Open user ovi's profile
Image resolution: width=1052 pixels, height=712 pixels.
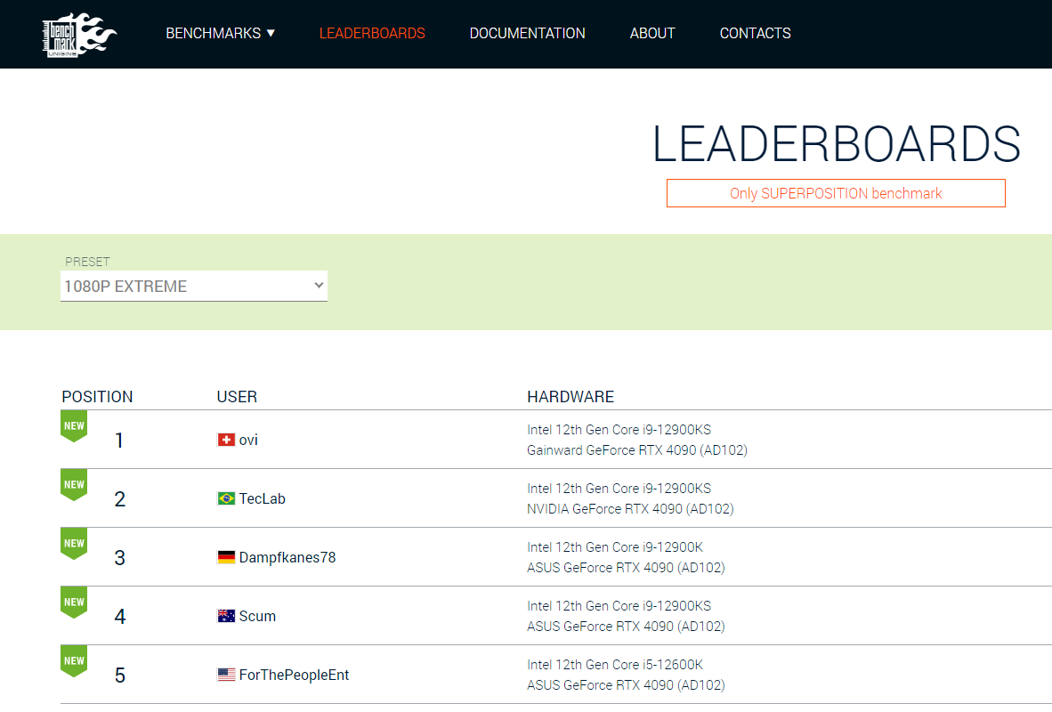point(248,441)
